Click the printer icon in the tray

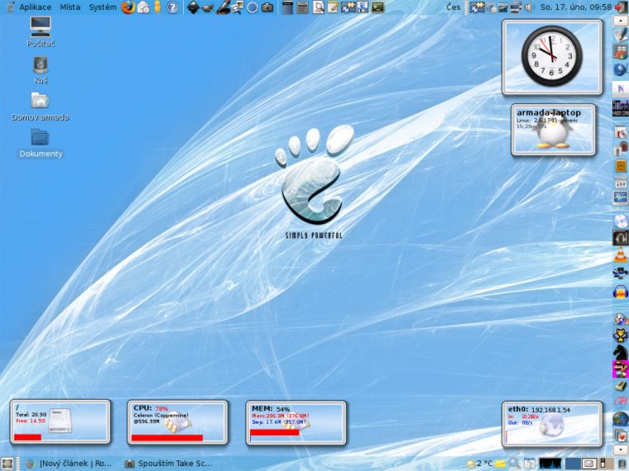(x=516, y=7)
